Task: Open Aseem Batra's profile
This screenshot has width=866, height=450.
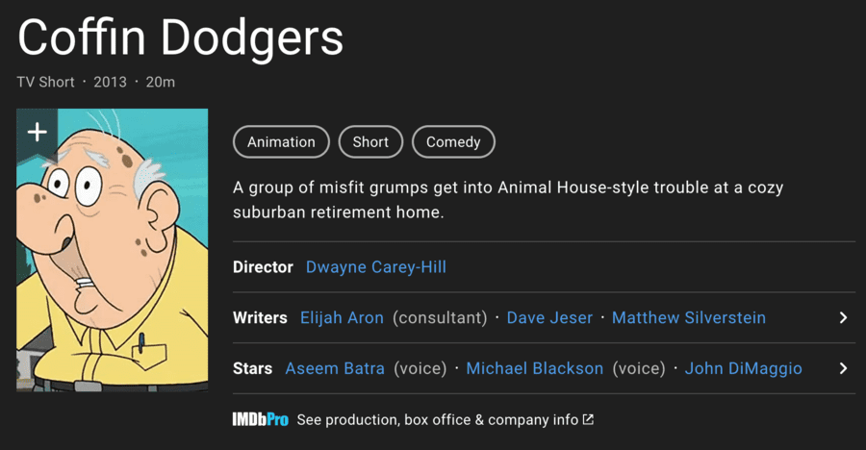Action: click(335, 368)
